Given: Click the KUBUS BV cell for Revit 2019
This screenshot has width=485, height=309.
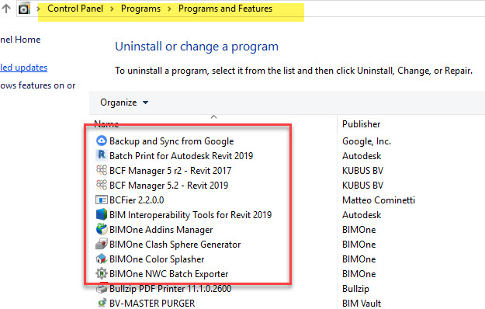Looking at the screenshot, I should tap(362, 186).
